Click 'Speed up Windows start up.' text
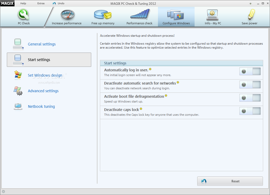This screenshot has width=270, height=195. click(x=123, y=101)
